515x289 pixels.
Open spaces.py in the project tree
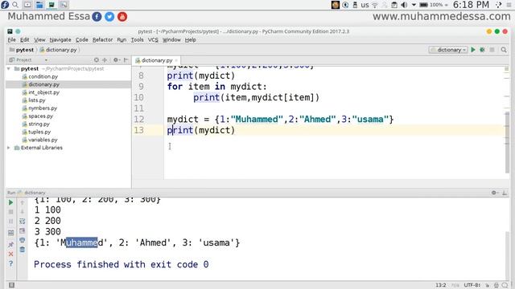tap(41, 116)
